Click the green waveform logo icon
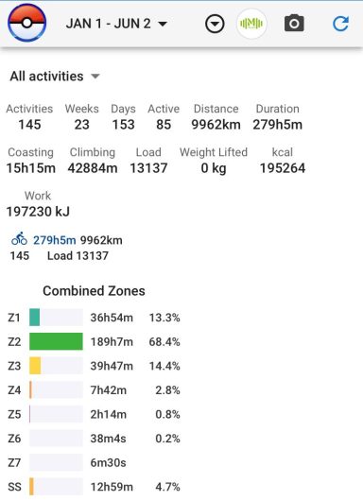 [251, 24]
